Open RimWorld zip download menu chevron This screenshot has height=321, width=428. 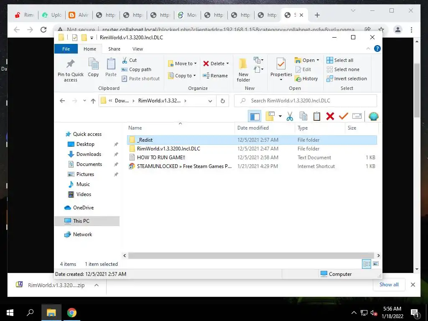point(97,285)
